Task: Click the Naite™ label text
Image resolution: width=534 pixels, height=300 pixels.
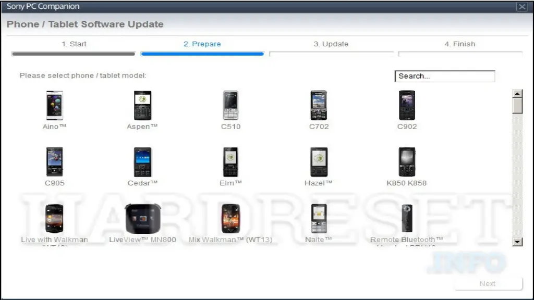Action: tap(319, 240)
